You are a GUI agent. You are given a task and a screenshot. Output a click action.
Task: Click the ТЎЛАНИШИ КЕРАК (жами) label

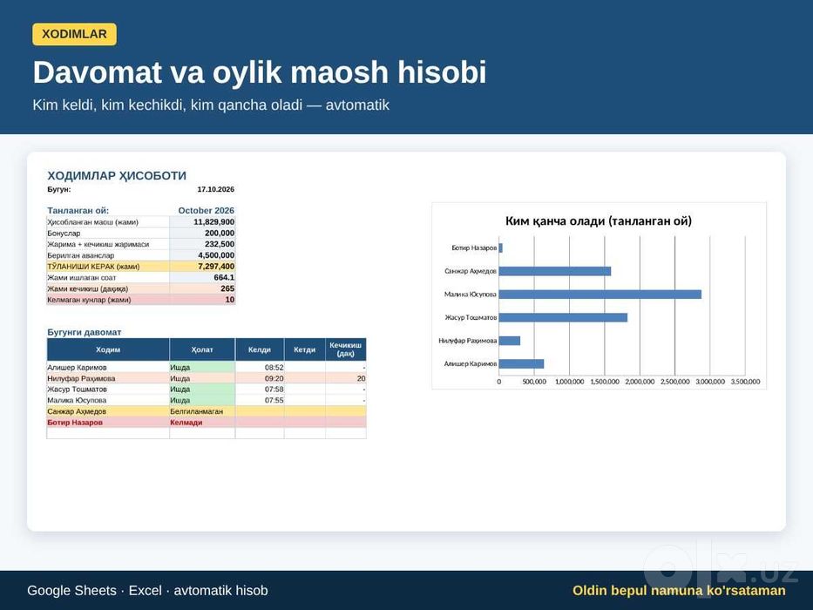(93, 266)
